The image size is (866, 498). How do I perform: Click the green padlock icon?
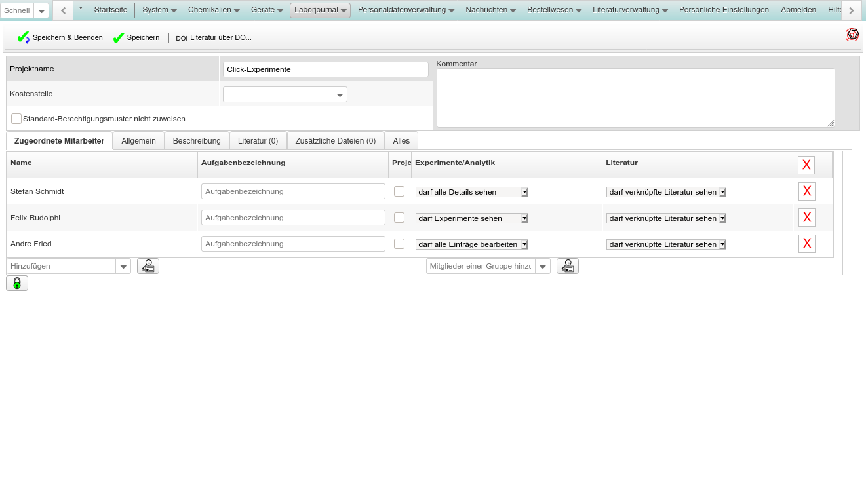coord(17,283)
